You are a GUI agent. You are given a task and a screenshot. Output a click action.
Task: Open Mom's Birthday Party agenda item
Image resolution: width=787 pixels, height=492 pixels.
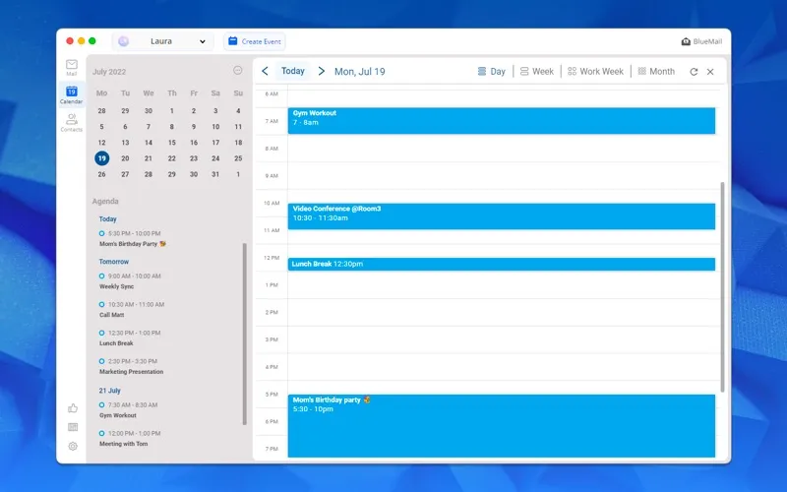click(133, 238)
